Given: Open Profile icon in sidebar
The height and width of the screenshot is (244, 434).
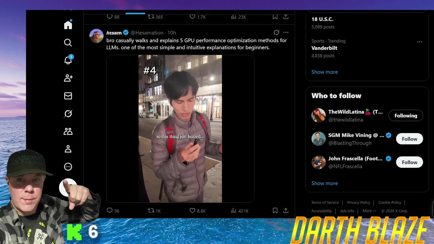Looking at the screenshot, I should coord(68,149).
